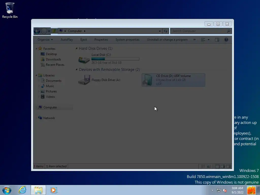Click "1 item selected" status text
This screenshot has width=260, height=195.
click(56, 166)
